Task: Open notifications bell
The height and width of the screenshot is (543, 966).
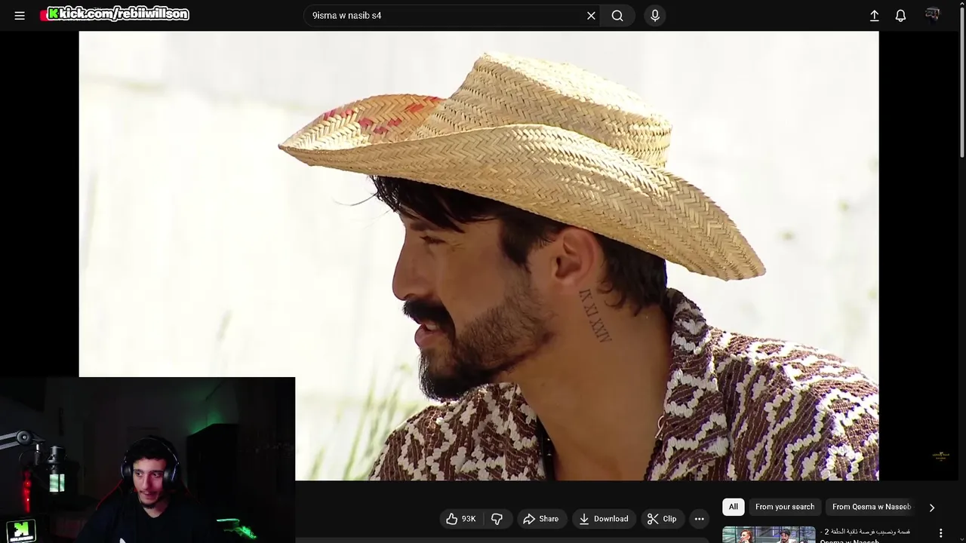Action: point(900,15)
